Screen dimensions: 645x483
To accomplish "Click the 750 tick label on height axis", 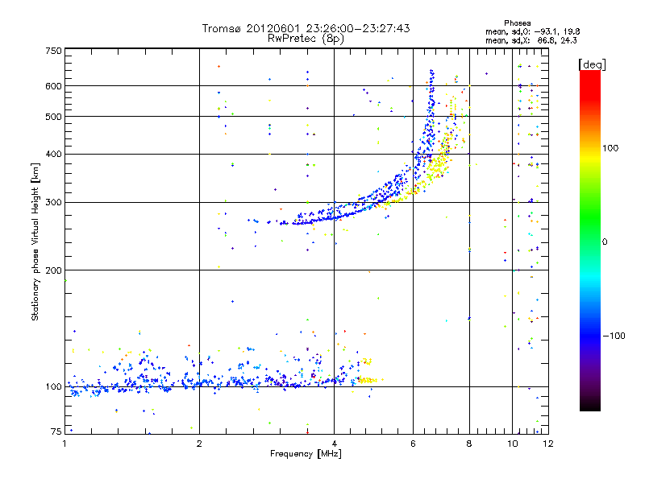I will click(53, 51).
